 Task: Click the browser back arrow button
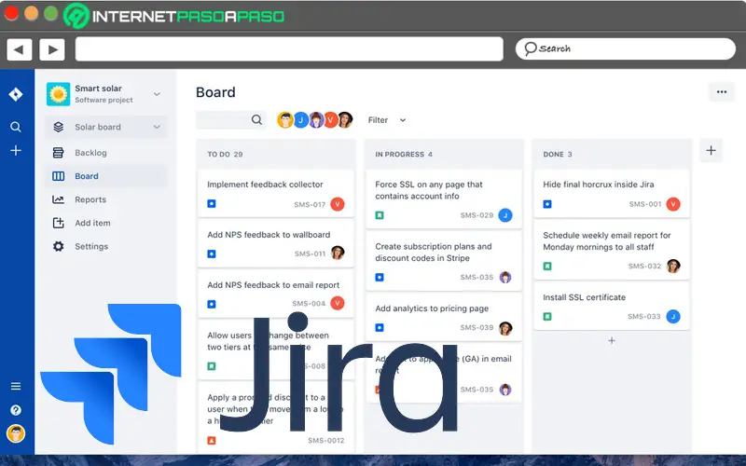coord(19,49)
